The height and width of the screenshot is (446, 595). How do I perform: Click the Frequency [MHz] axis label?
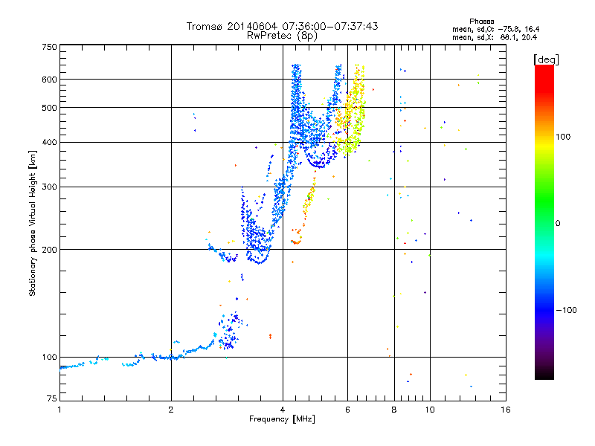pos(282,419)
